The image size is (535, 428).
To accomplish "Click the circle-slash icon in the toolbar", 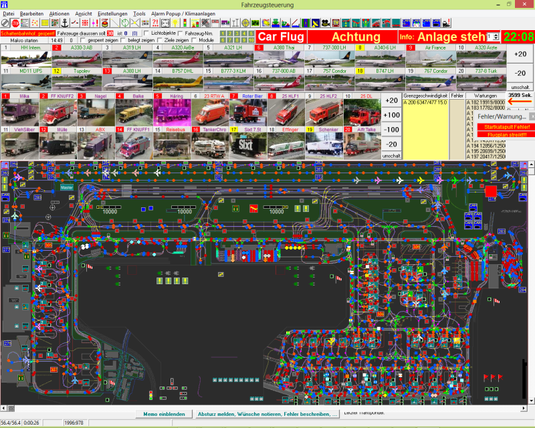I will coord(5,23).
